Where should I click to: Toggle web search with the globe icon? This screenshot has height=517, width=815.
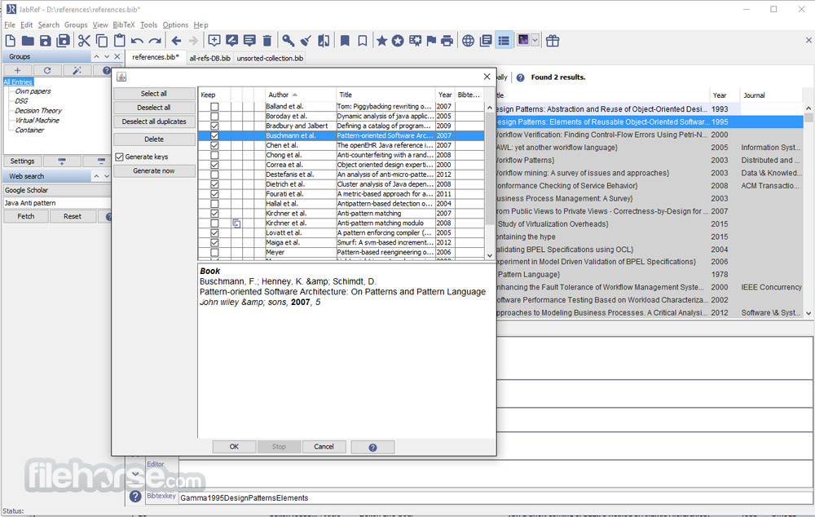coord(469,41)
